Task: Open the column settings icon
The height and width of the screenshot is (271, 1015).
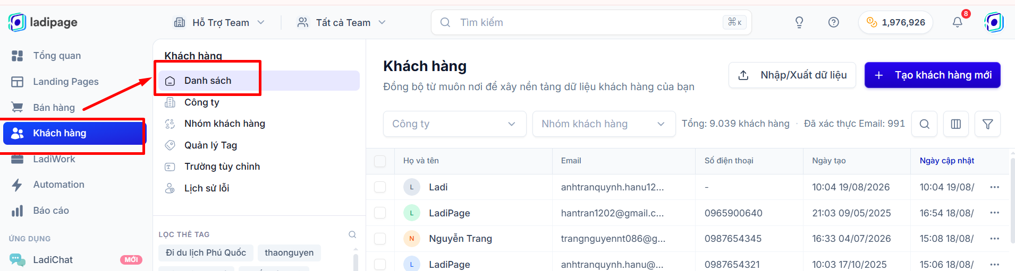Action: click(x=955, y=124)
